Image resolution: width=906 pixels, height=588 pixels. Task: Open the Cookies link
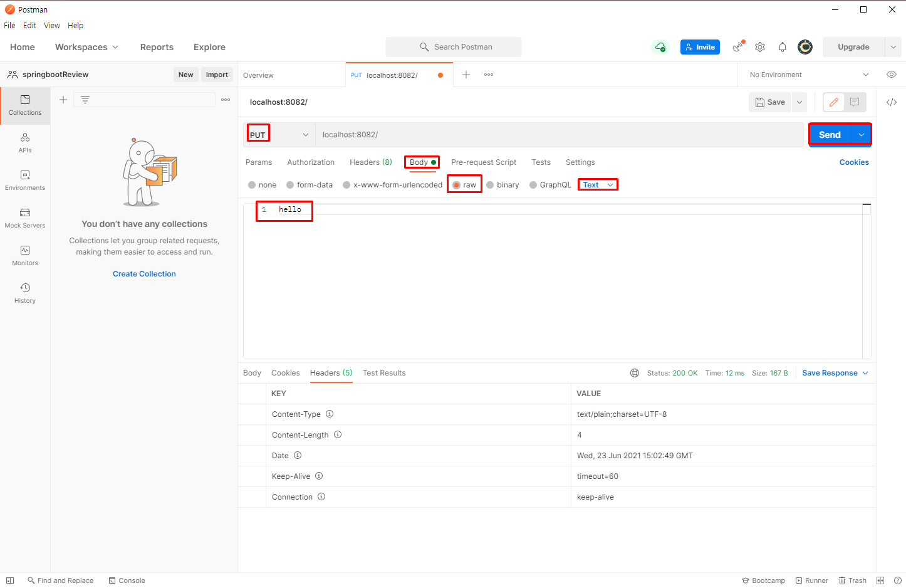pyautogui.click(x=854, y=162)
